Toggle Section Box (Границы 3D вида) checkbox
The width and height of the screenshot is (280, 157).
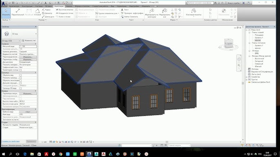(20, 88)
